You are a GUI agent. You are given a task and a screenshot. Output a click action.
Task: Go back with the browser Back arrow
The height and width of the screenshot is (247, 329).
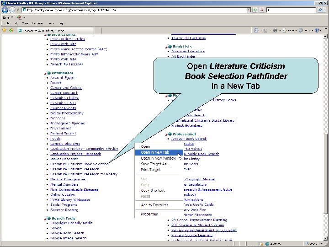5,10
